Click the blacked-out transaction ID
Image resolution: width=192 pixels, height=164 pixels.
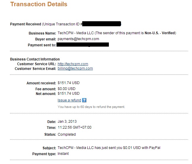pos(102,24)
